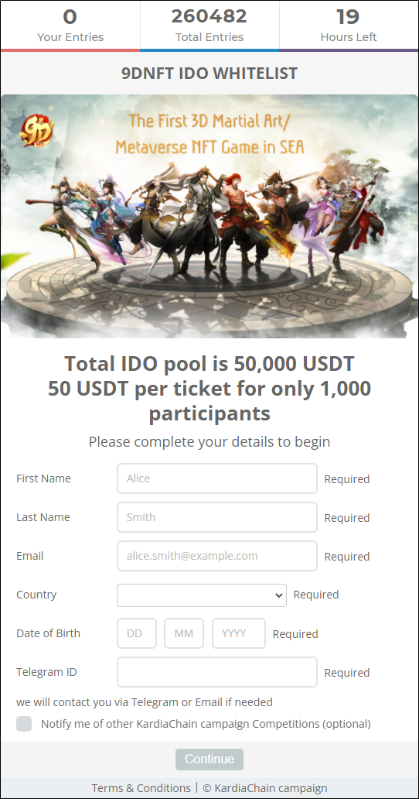The width and height of the screenshot is (419, 799).
Task: Focus the YYYY birth year field
Action: [238, 633]
